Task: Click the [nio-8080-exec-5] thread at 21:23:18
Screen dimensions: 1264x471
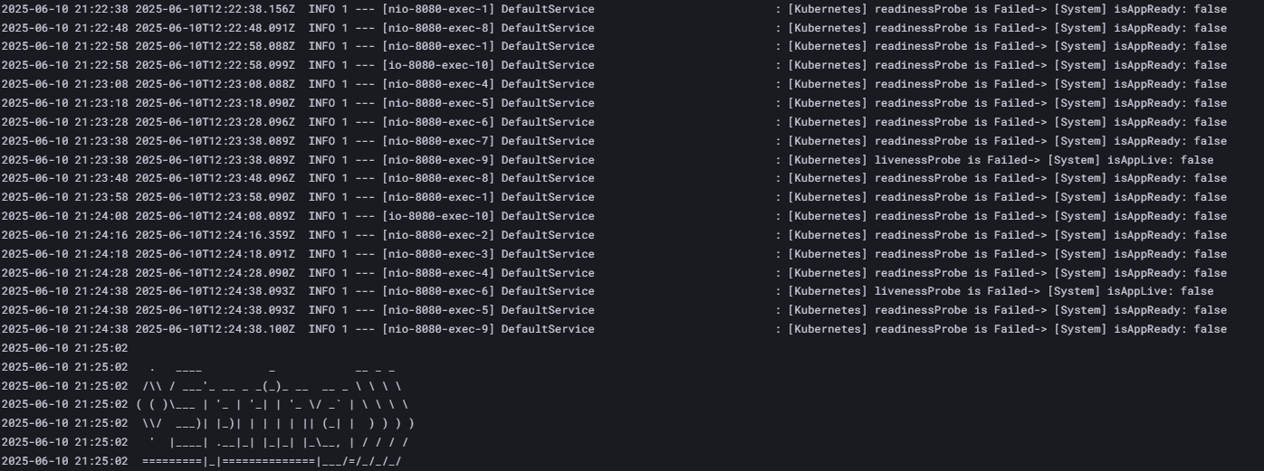Action: click(438, 103)
